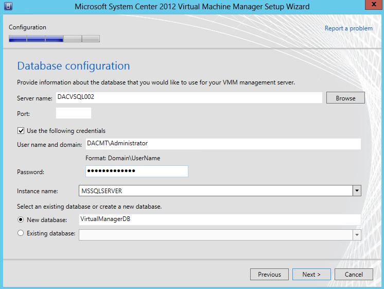This screenshot has height=289, width=384.
Task: Click the Database configuration heading
Action: point(74,66)
